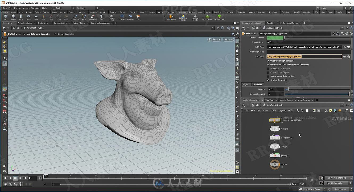Select the Line shelf tool
354x192 pixels.
point(51,17)
